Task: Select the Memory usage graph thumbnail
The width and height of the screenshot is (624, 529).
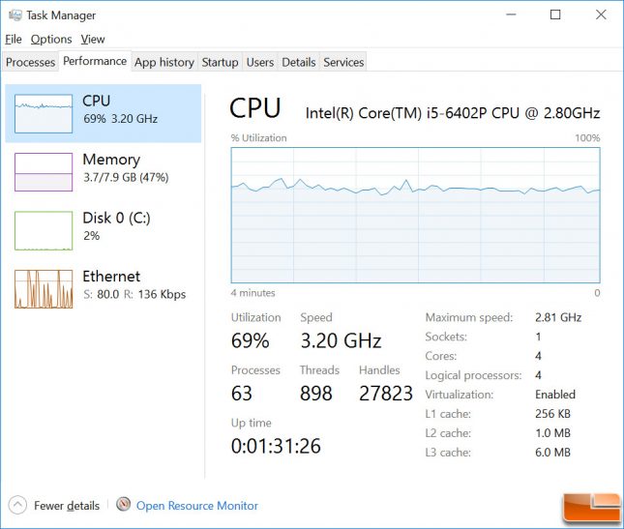Action: point(44,172)
